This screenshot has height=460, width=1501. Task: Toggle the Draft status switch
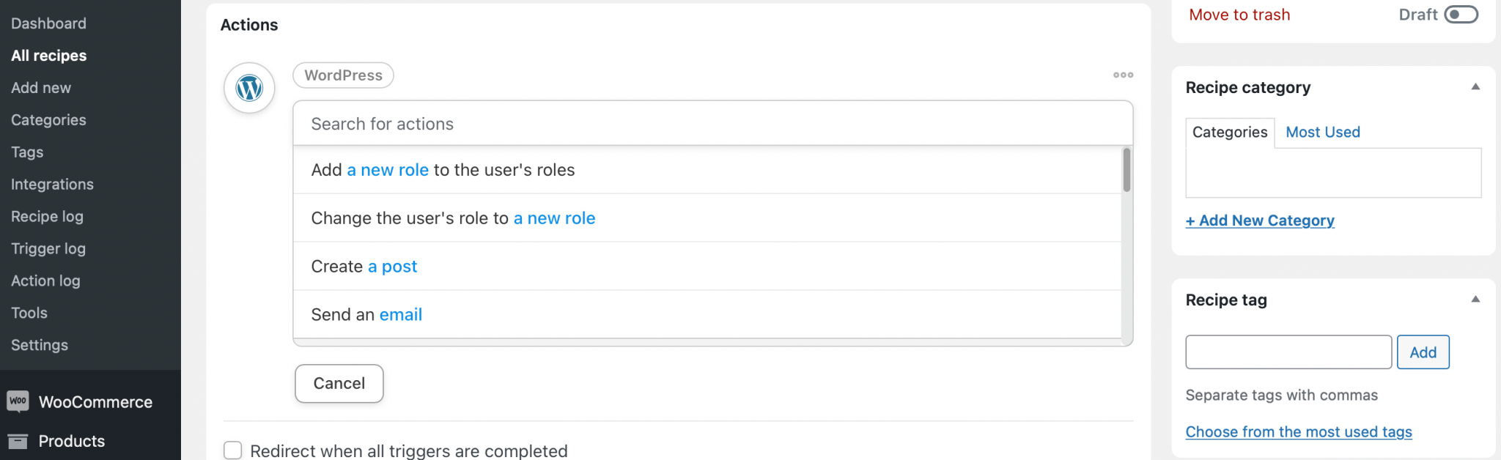[x=1461, y=15]
